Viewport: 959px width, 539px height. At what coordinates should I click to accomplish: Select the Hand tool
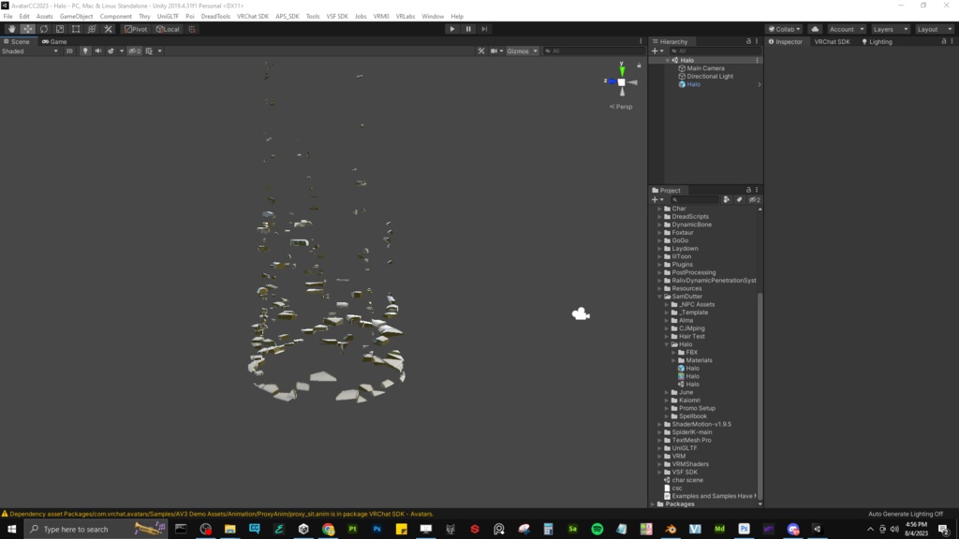11,29
